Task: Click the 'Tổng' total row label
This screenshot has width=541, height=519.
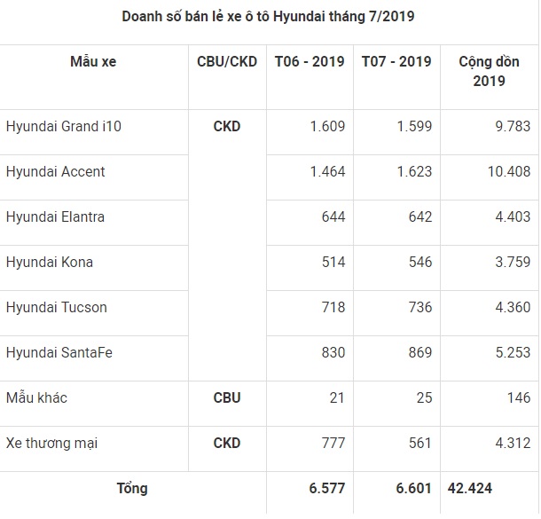Action: pyautogui.click(x=132, y=488)
